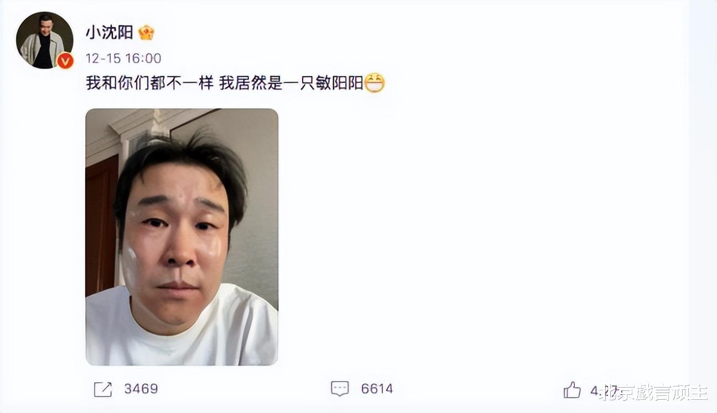
Task: Click the comment count 6614
Action: click(x=377, y=389)
